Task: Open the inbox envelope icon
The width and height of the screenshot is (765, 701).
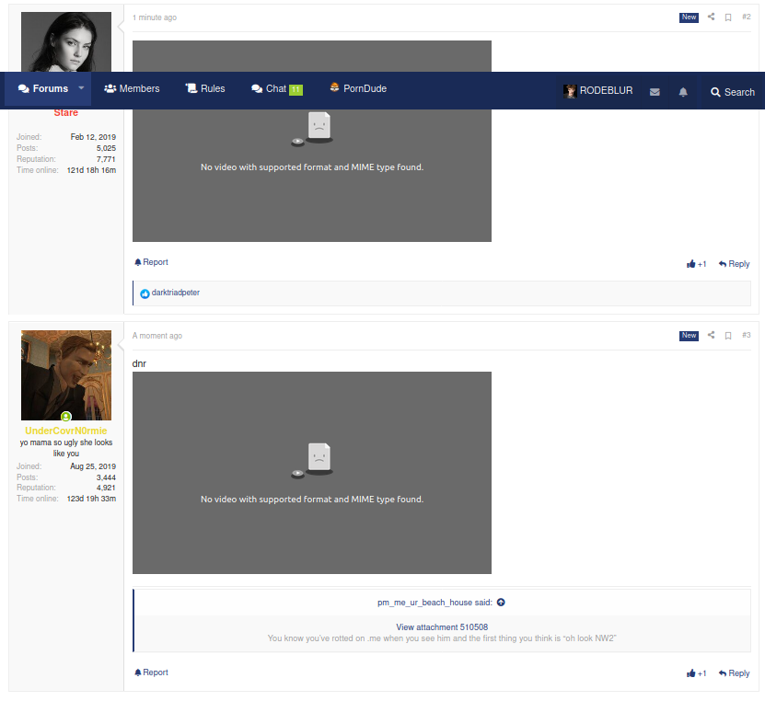Action: (x=655, y=92)
